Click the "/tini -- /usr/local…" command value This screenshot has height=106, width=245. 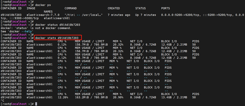[84, 15]
